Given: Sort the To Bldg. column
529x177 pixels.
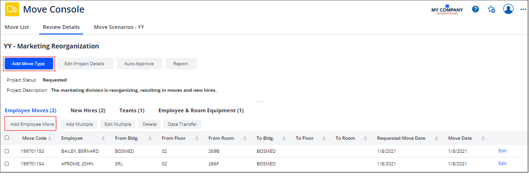Looking at the screenshot, I should [x=285, y=138].
